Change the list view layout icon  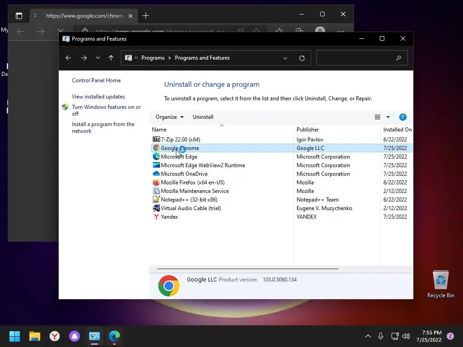378,117
